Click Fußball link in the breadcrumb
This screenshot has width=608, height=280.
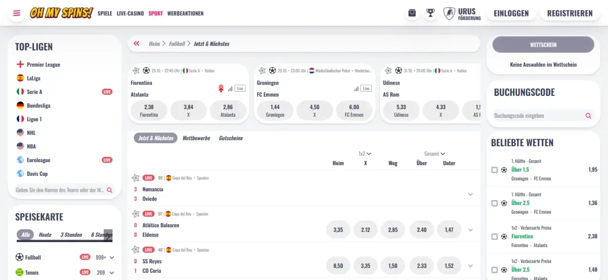177,44
